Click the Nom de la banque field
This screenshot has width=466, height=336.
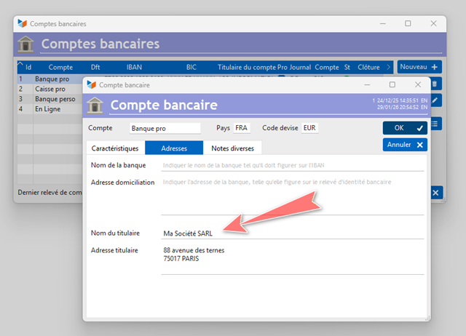[x=293, y=165]
